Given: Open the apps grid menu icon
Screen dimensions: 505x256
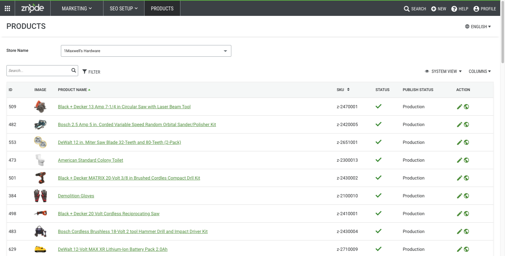Looking at the screenshot, I should (x=7, y=9).
